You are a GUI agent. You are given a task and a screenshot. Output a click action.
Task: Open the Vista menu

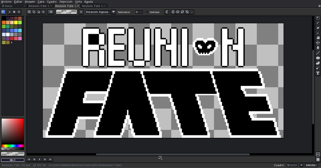tap(78, 2)
